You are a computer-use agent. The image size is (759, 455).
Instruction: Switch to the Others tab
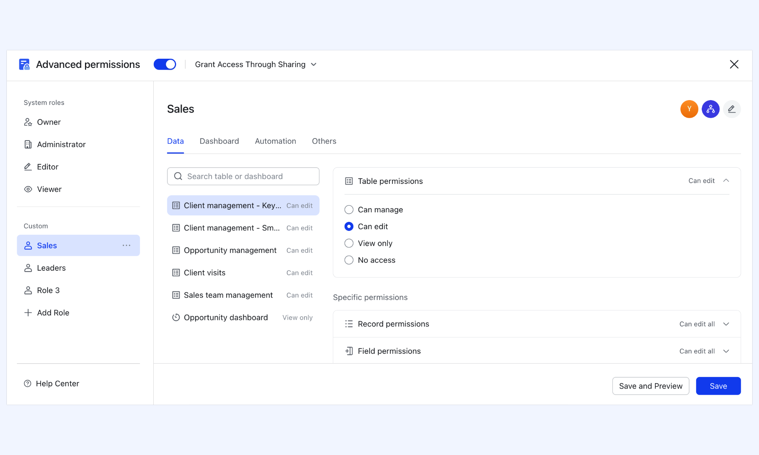pyautogui.click(x=324, y=141)
